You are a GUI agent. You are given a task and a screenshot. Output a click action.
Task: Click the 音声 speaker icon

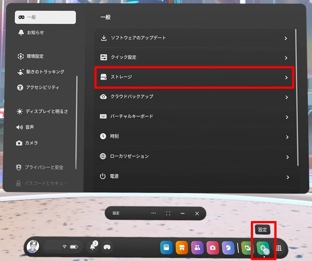tap(19, 127)
